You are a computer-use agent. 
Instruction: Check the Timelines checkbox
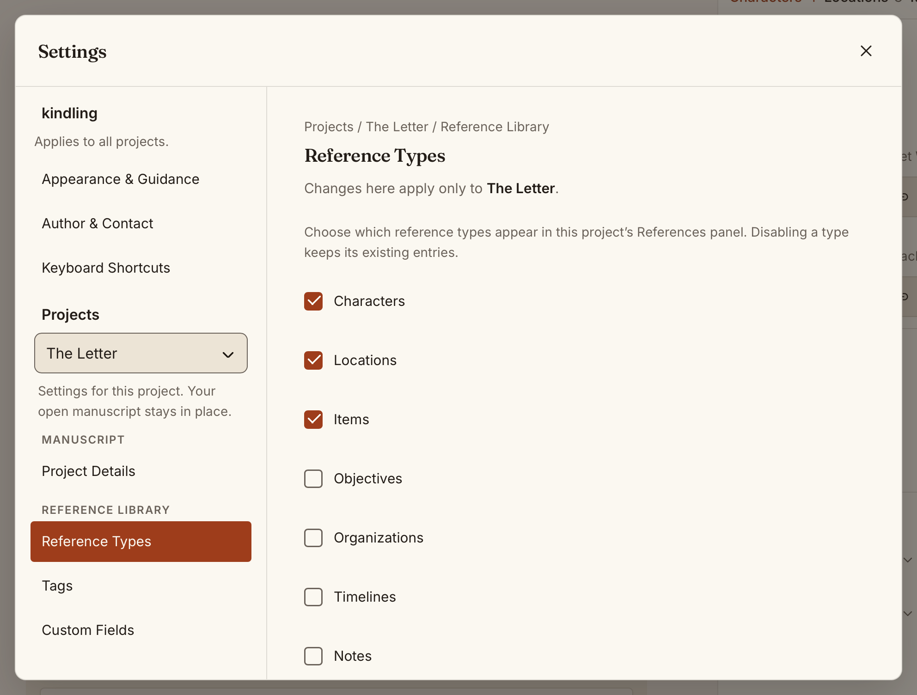[313, 597]
